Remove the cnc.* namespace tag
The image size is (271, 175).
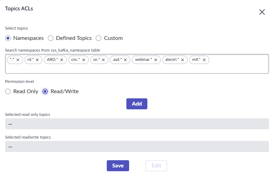click(x=84, y=60)
